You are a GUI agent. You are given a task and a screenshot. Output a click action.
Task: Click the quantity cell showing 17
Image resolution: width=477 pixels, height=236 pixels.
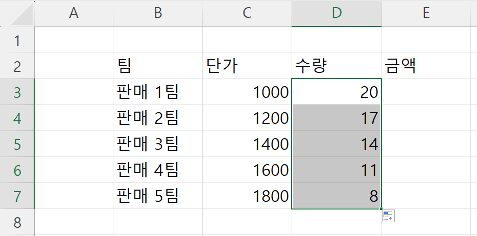337,118
